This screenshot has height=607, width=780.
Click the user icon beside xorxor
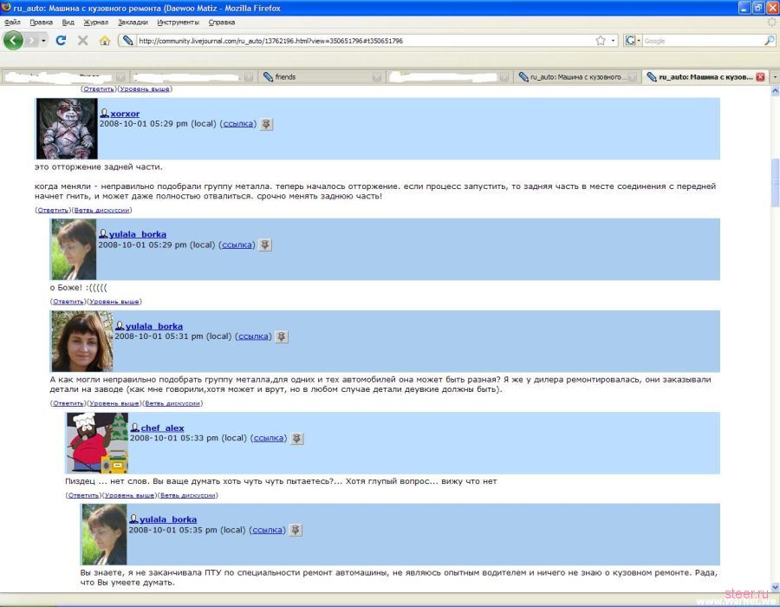[104, 114]
